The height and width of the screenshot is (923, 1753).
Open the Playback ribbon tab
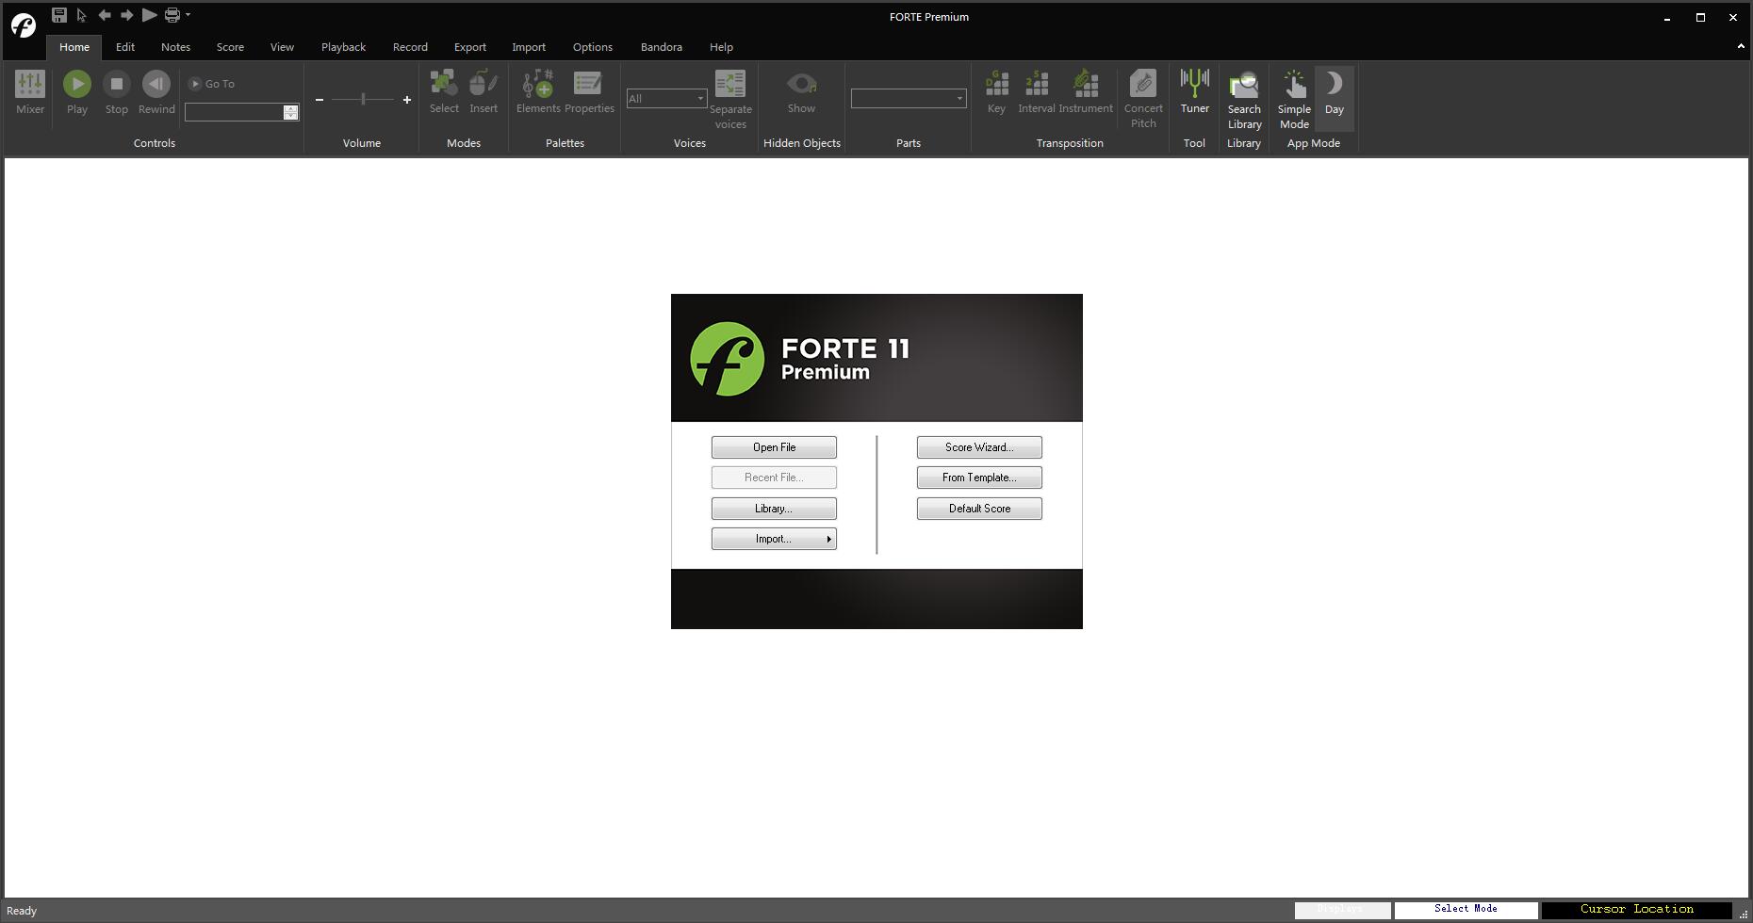click(x=343, y=47)
